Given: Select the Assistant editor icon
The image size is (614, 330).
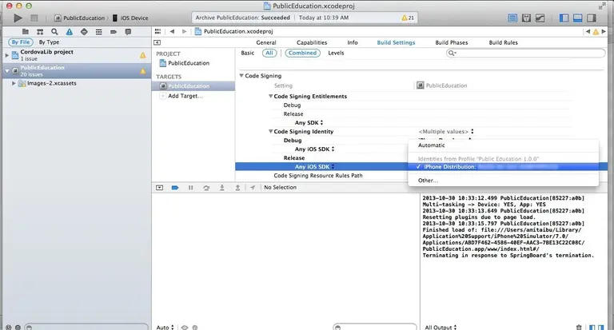Looking at the screenshot, I should tap(526, 18).
